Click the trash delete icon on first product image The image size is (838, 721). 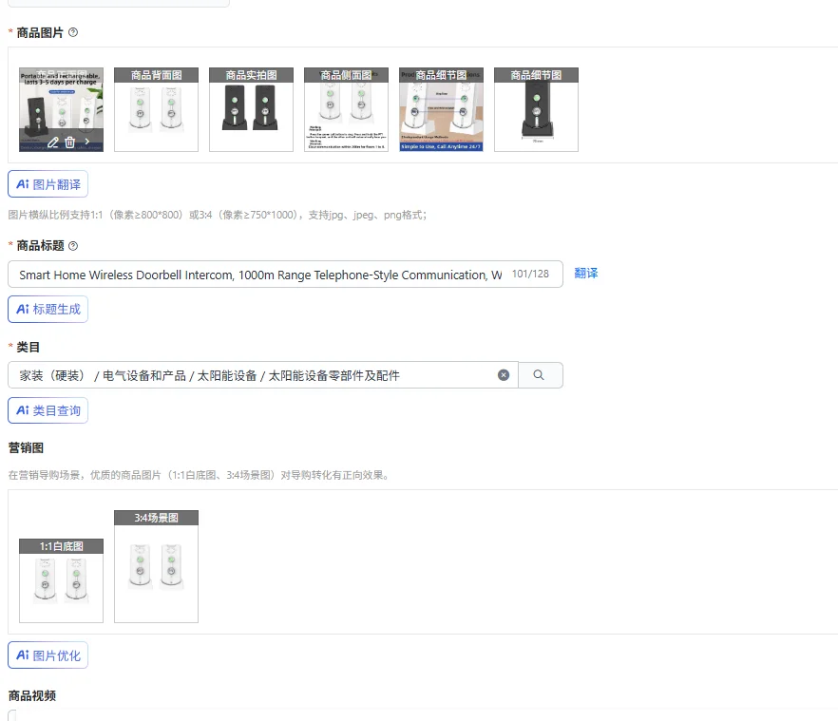click(70, 142)
